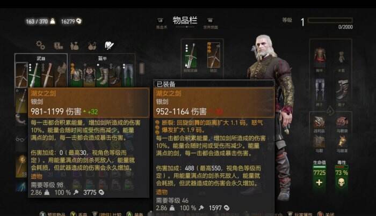Click the equipped chest armor slot
Screen dimensions: 376x216
pos(320,57)
